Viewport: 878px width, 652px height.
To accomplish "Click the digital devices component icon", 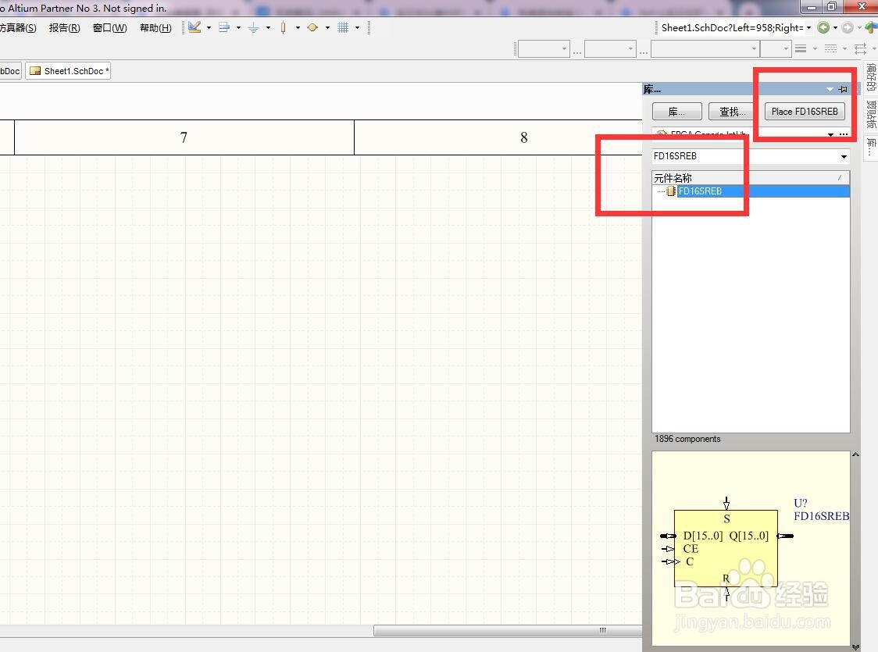I will click(284, 27).
